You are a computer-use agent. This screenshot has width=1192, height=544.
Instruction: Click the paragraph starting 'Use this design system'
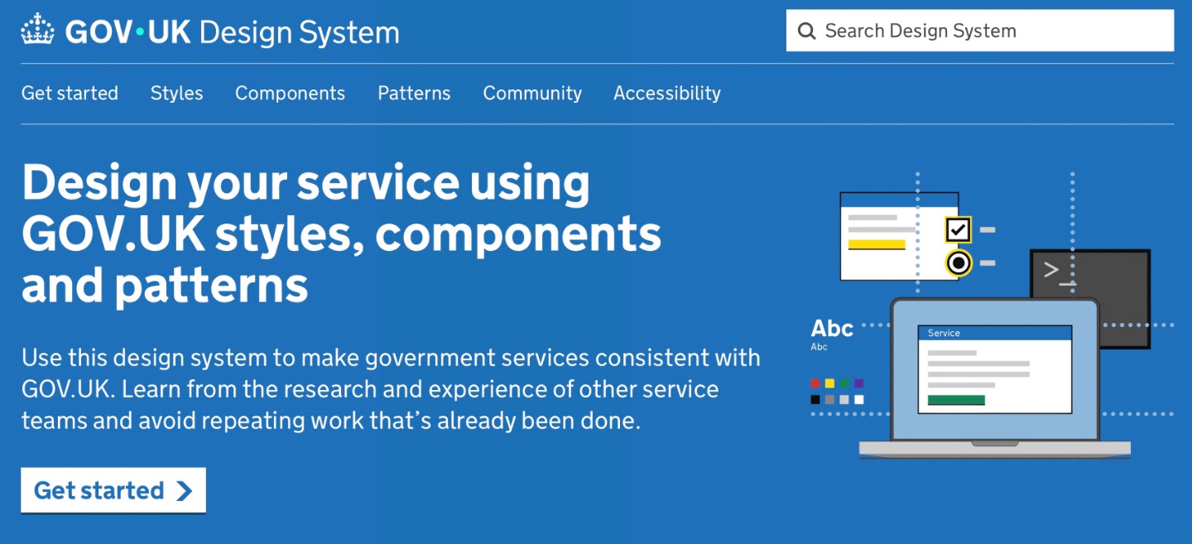391,389
